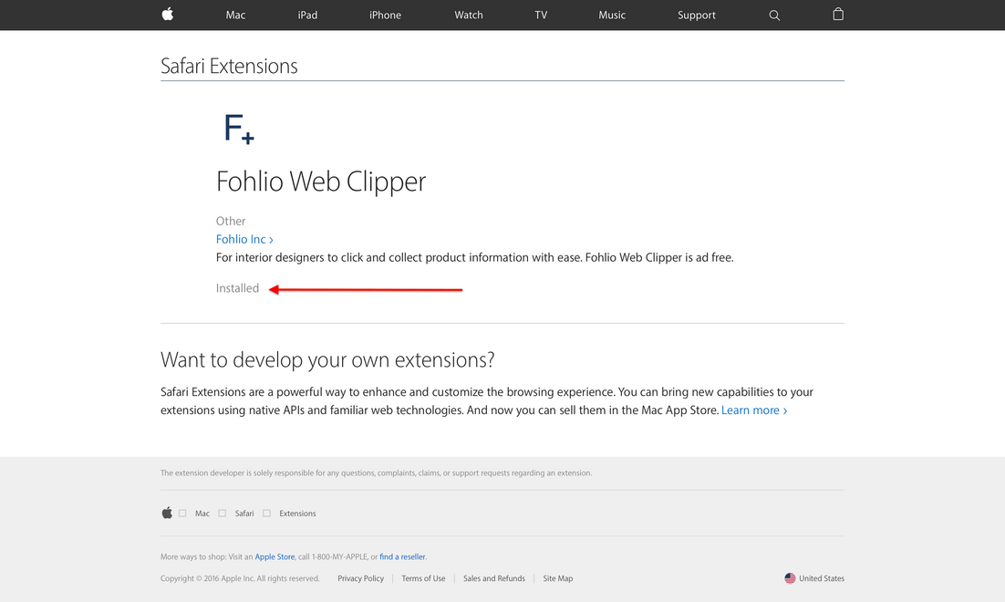Visit the Apple Store link

coord(275,557)
